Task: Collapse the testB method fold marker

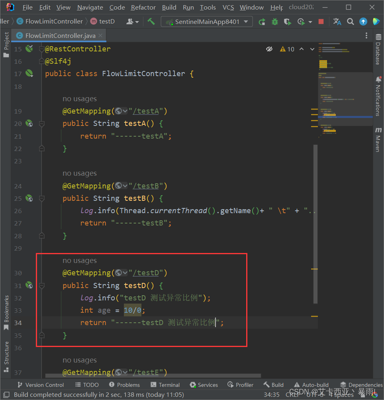Action: click(x=42, y=198)
